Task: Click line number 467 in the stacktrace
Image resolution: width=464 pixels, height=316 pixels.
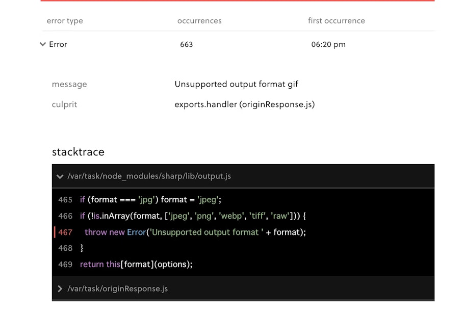Action: point(65,232)
